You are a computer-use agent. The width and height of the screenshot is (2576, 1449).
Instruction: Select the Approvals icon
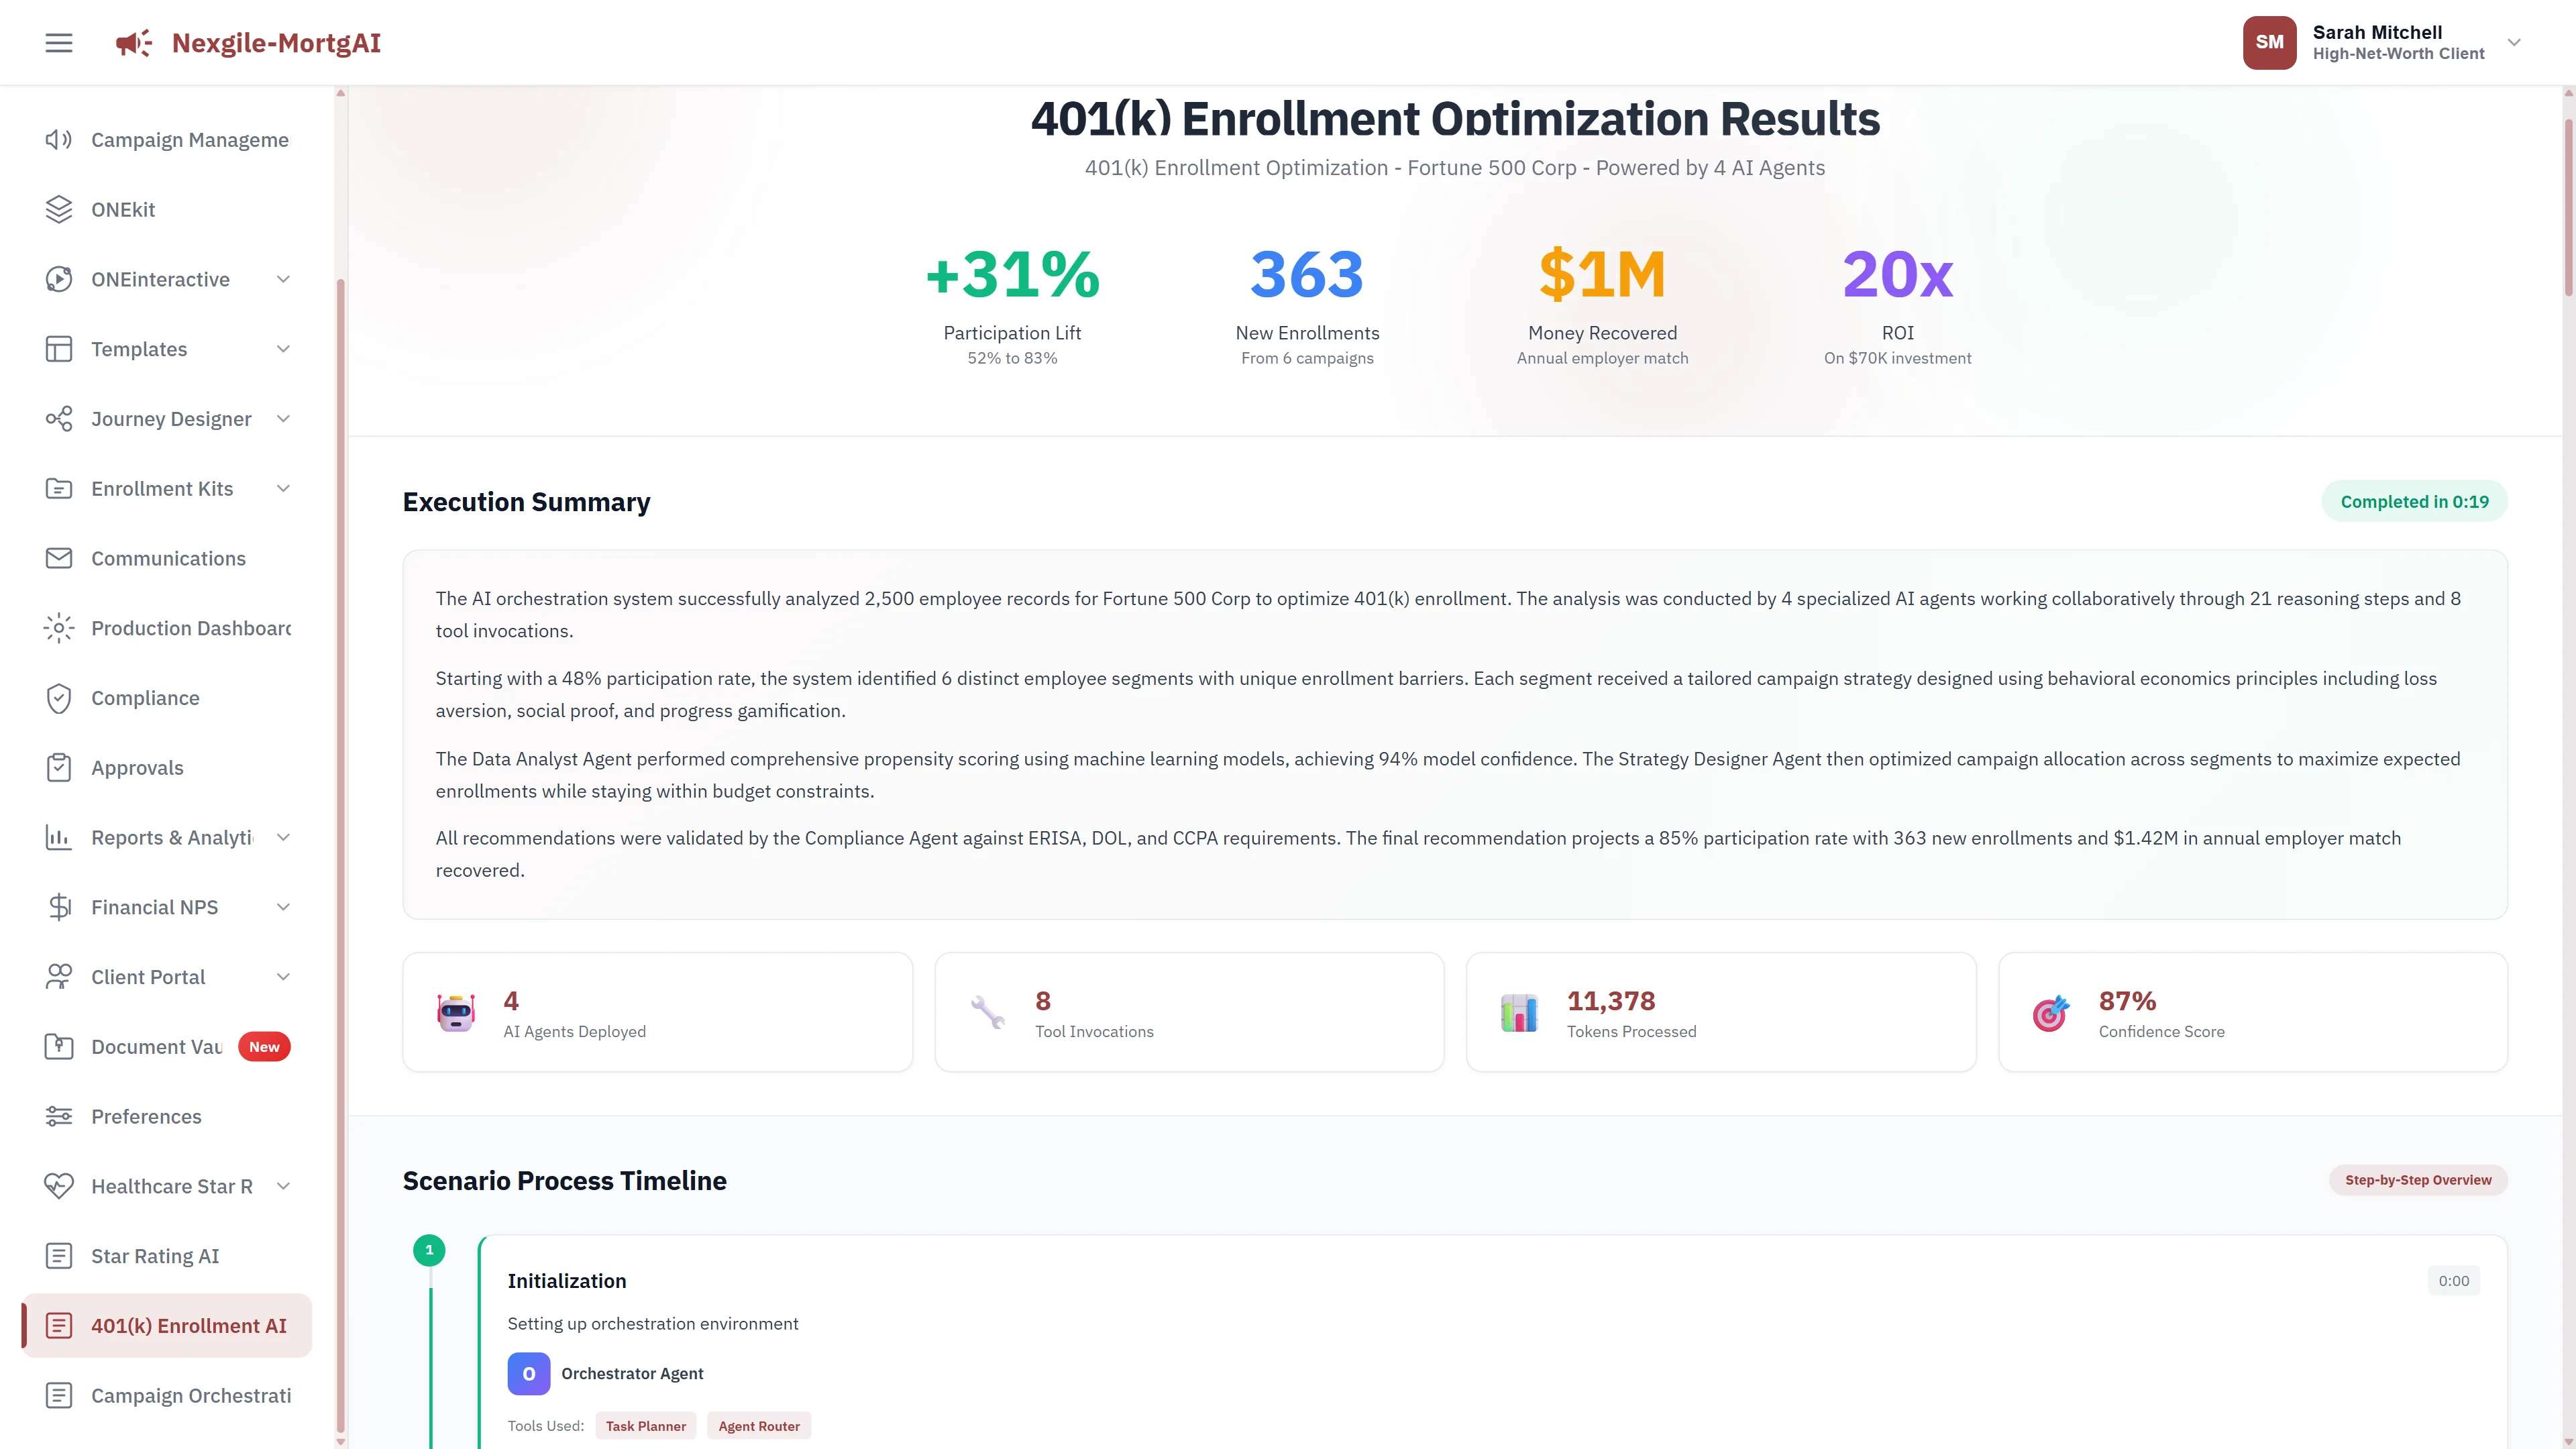(x=59, y=767)
